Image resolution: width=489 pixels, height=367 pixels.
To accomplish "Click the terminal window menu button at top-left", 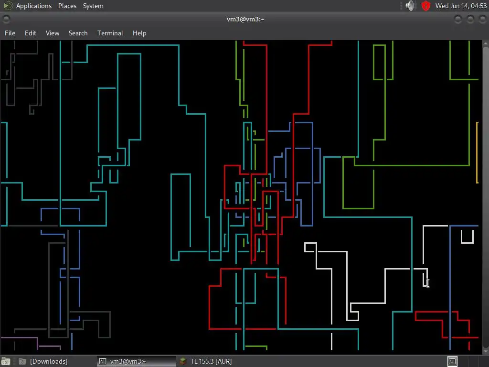I will [x=6, y=19].
